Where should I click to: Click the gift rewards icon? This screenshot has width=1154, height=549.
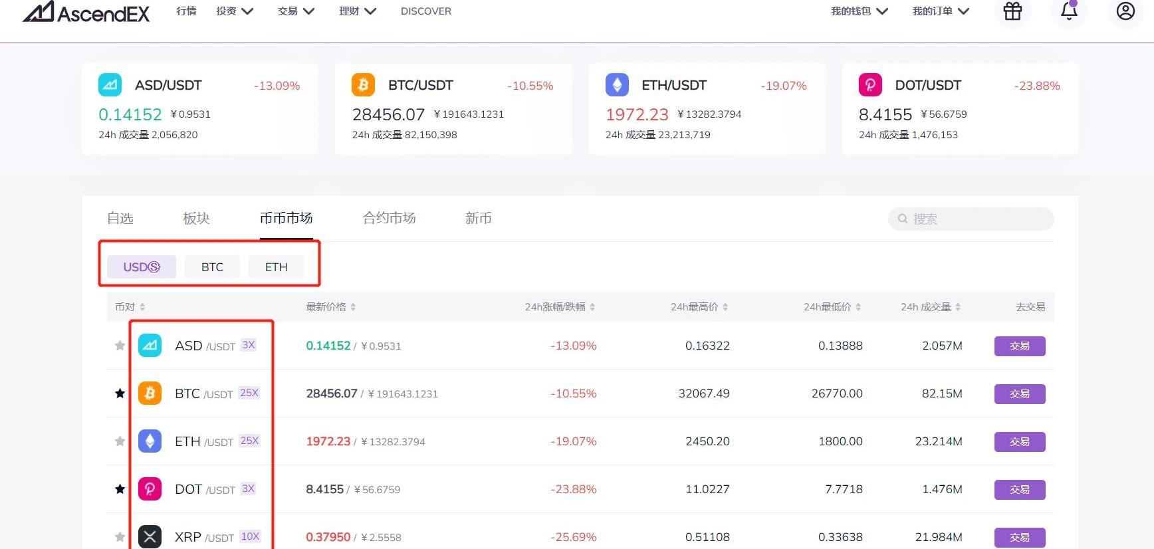click(1012, 11)
